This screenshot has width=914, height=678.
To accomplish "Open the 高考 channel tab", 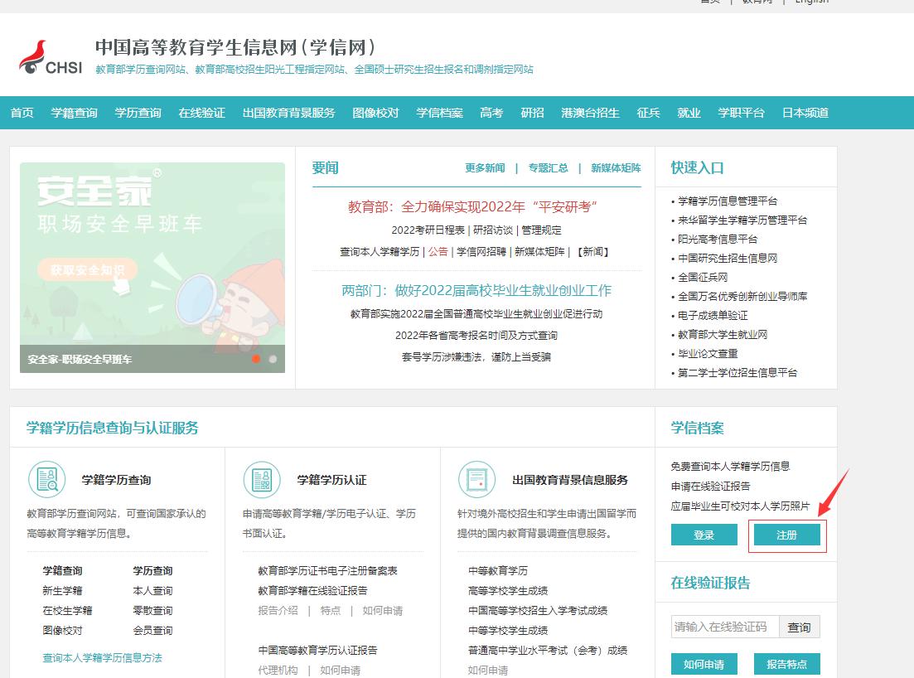I will (x=491, y=113).
